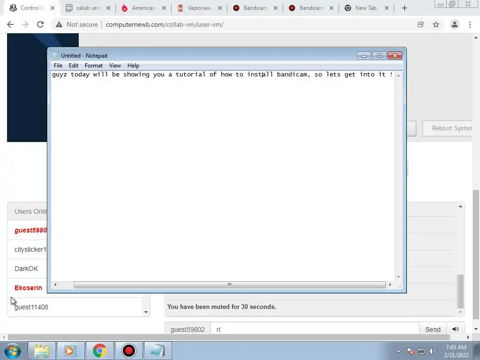Click the Reboot System button
Image resolution: width=480 pixels, height=360 pixels.
(448, 128)
